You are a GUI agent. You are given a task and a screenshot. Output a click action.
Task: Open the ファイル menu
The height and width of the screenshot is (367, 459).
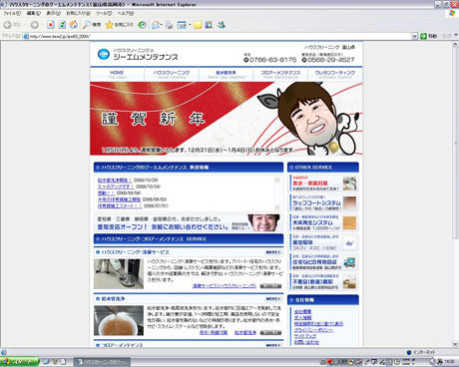(12, 13)
